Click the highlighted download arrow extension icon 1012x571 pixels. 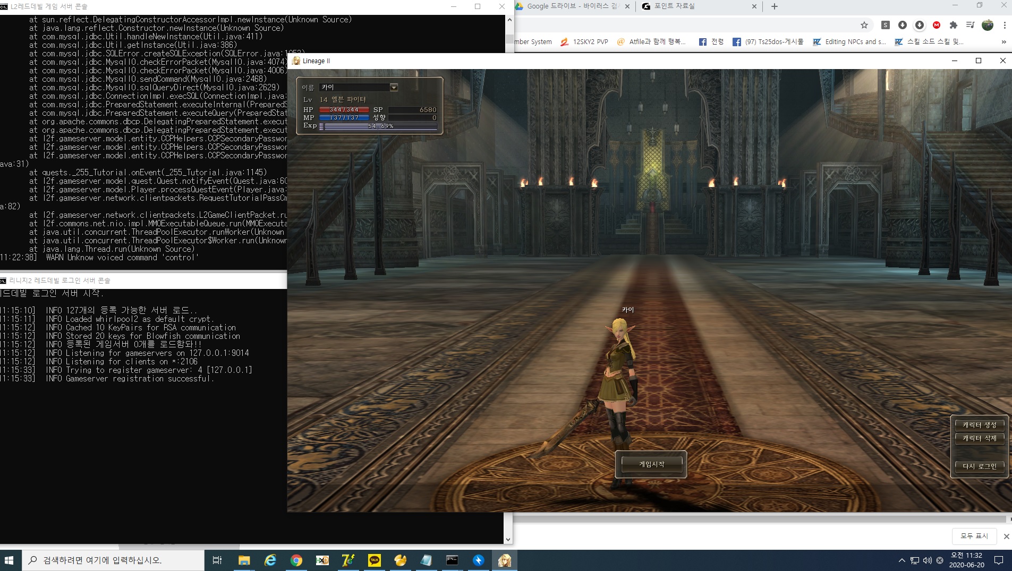pos(920,25)
